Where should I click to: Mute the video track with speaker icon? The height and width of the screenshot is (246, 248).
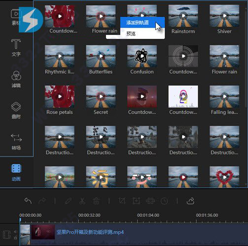tap(15, 232)
